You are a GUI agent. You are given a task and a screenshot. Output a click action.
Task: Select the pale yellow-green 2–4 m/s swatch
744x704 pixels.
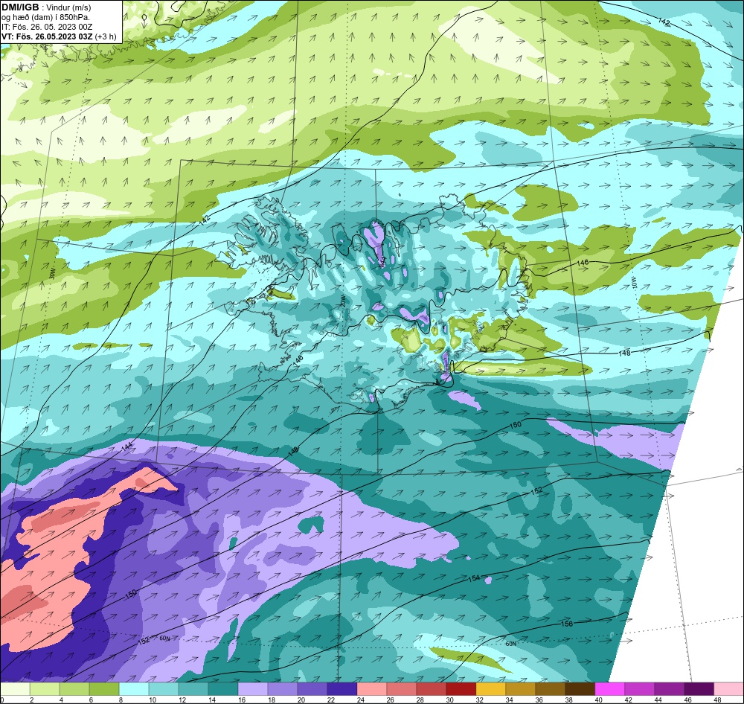[x=45, y=689]
